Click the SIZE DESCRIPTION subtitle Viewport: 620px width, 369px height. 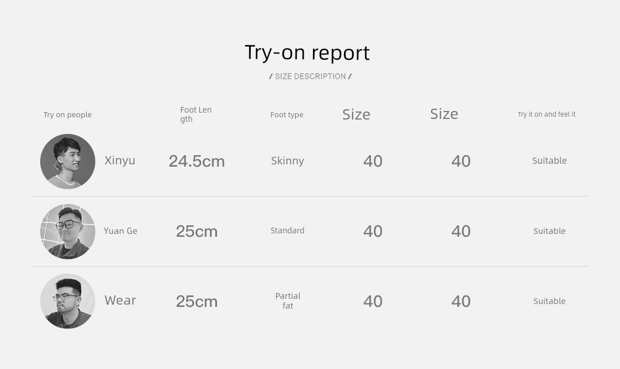311,76
